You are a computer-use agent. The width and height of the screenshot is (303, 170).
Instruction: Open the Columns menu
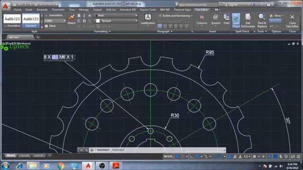[202, 20]
